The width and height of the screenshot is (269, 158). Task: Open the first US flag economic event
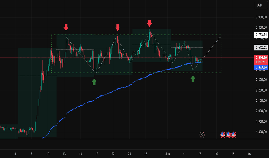(x=223, y=135)
